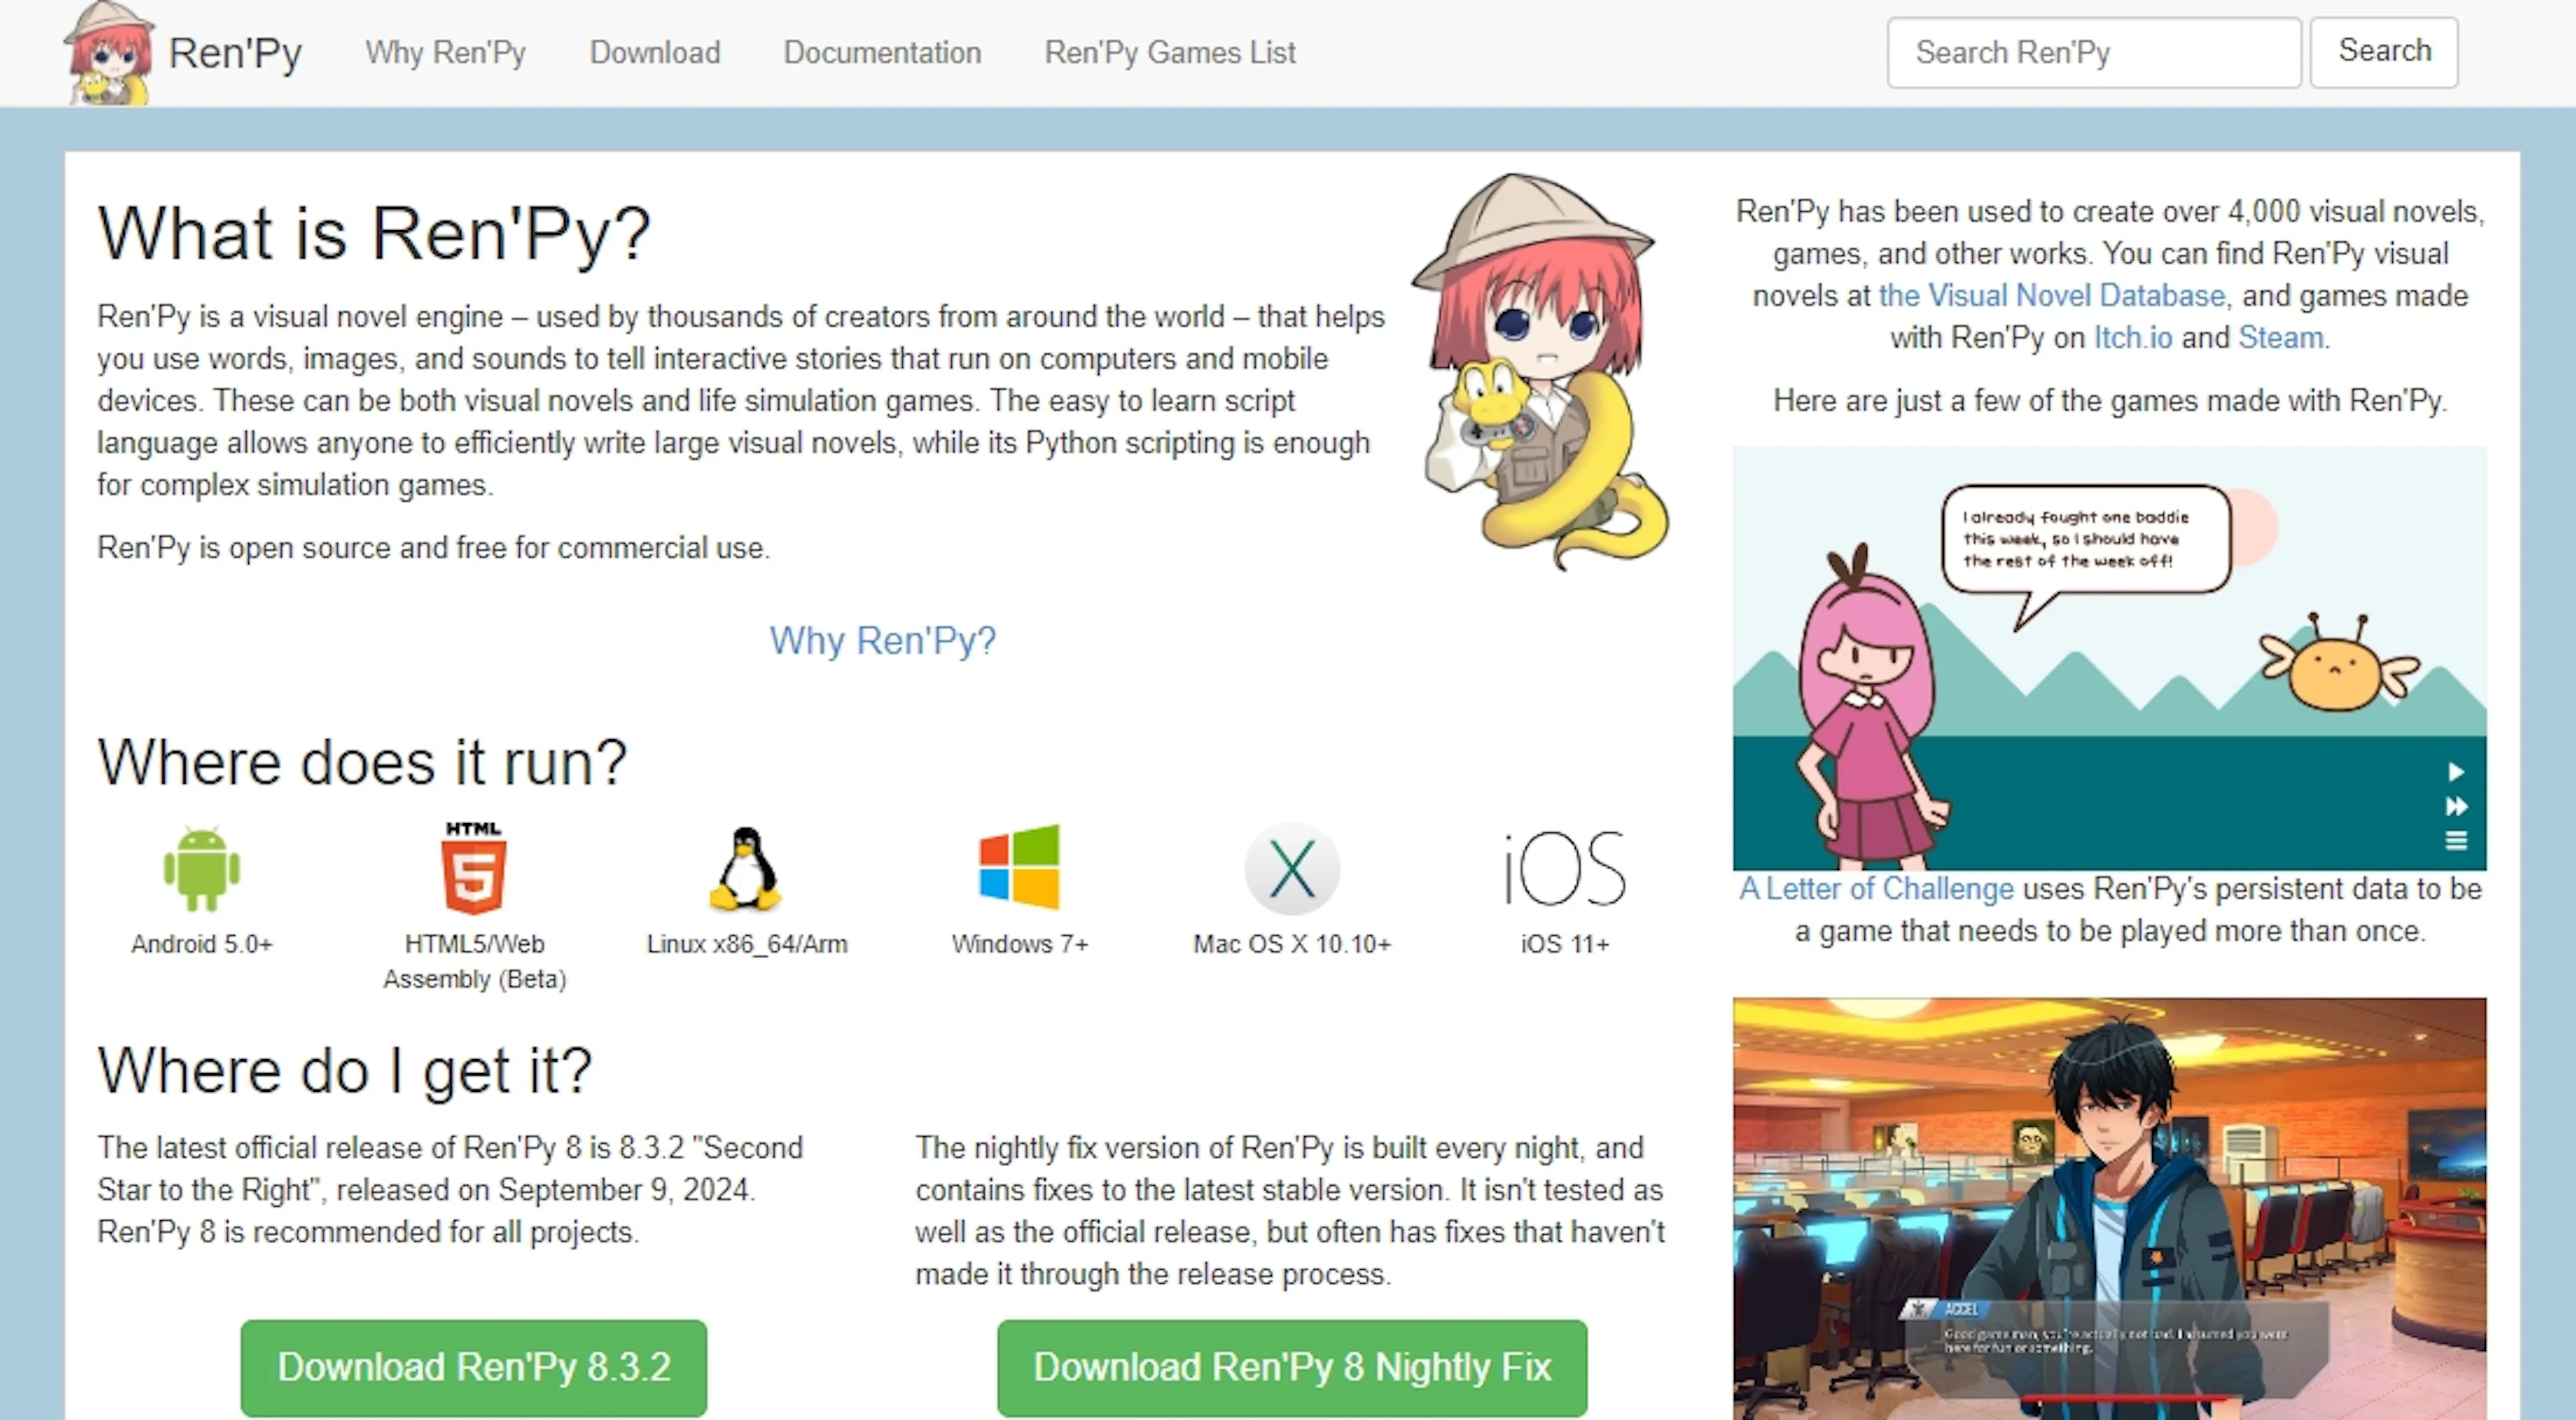The width and height of the screenshot is (2576, 1420).
Task: Open the Documentation nav item
Action: 882,53
